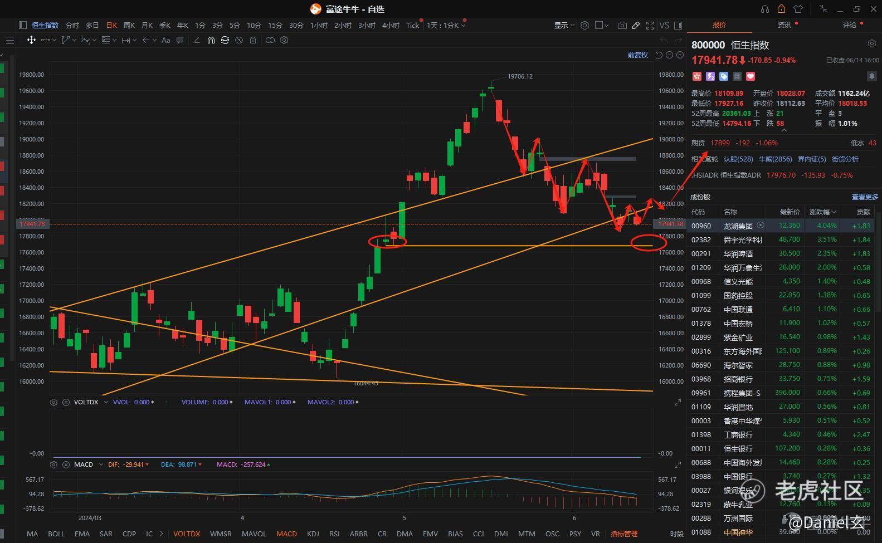The width and height of the screenshot is (882, 543).
Task: Select the range measurement tool
Action: tap(126, 40)
